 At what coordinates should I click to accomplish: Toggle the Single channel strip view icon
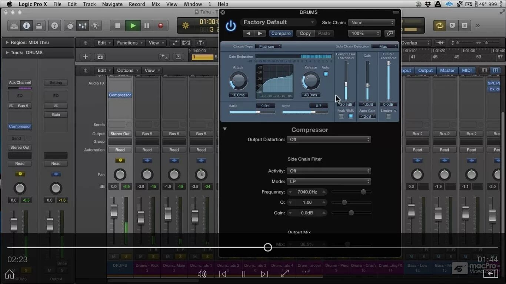484,70
